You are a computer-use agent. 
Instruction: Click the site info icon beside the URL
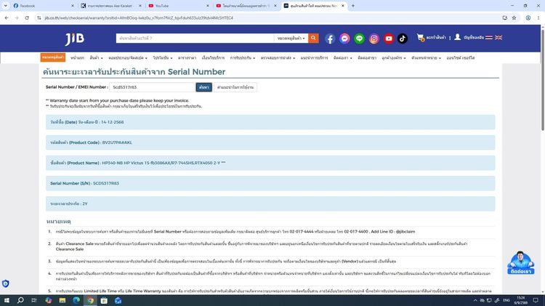[x=39, y=17]
